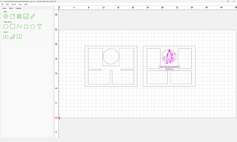Viewport: 237px width, 142px height.
Task: Activate the Text tool
Action: (39, 26)
